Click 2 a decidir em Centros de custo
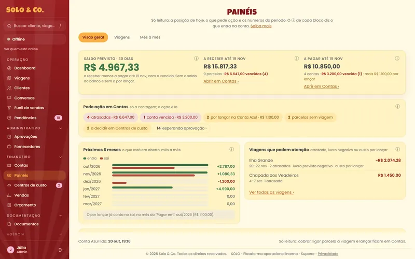 [x=117, y=128]
